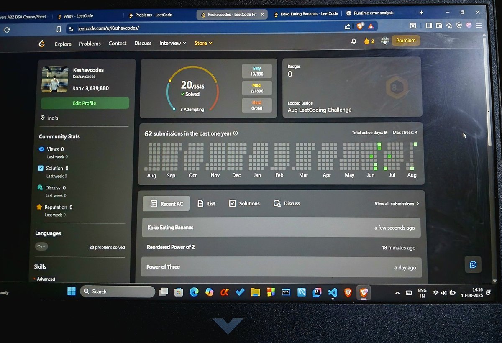Open the Reordered Power of 2 submission
The height and width of the screenshot is (343, 502).
281,247
